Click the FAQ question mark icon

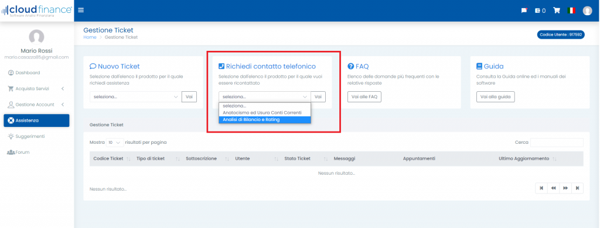[x=350, y=66]
